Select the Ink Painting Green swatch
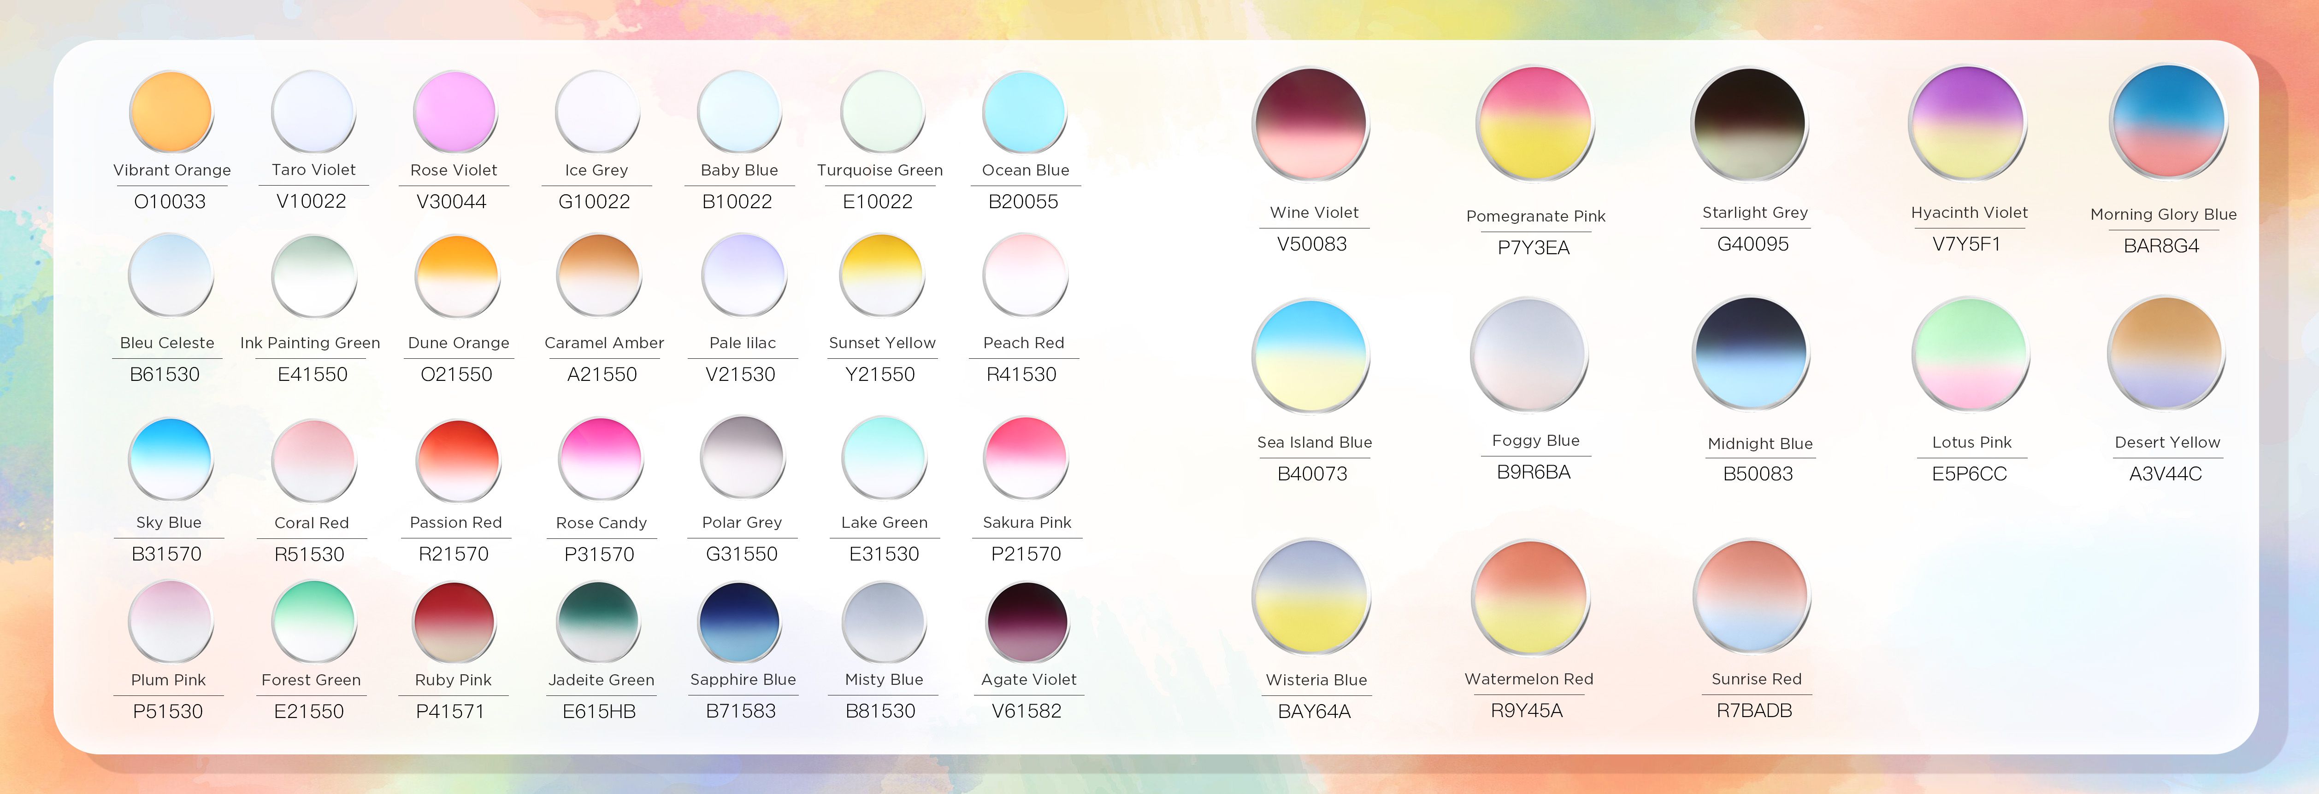The height and width of the screenshot is (794, 2319). tap(313, 275)
